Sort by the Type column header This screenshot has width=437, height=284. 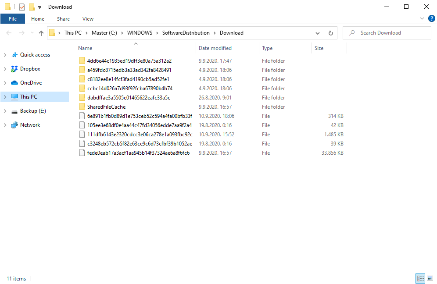click(267, 48)
